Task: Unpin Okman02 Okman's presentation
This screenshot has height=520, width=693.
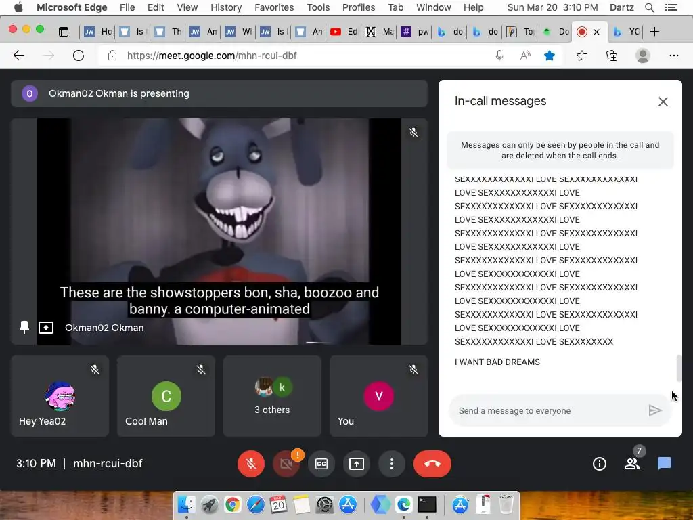Action: [x=24, y=327]
